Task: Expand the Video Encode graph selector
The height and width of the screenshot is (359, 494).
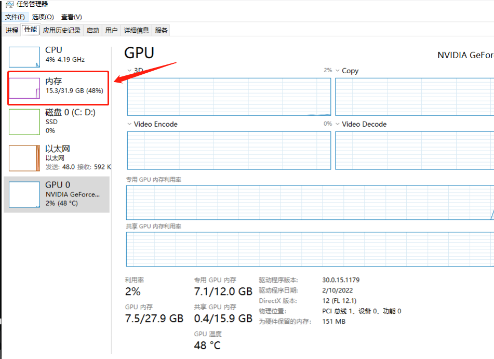Action: point(130,124)
